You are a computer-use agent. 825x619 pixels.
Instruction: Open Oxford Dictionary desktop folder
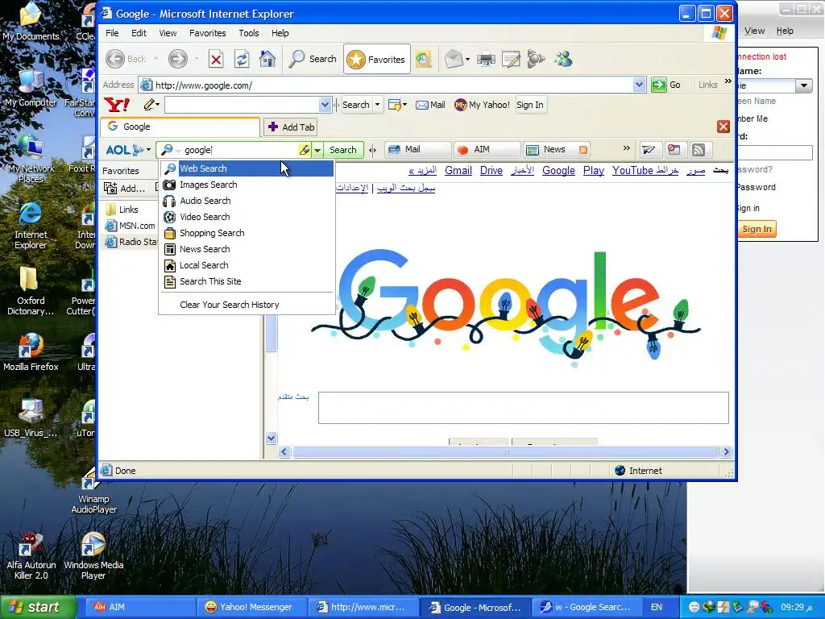[x=31, y=290]
